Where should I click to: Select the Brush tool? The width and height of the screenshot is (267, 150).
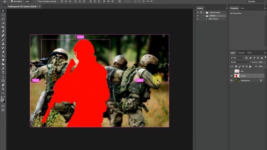click(x=3, y=40)
